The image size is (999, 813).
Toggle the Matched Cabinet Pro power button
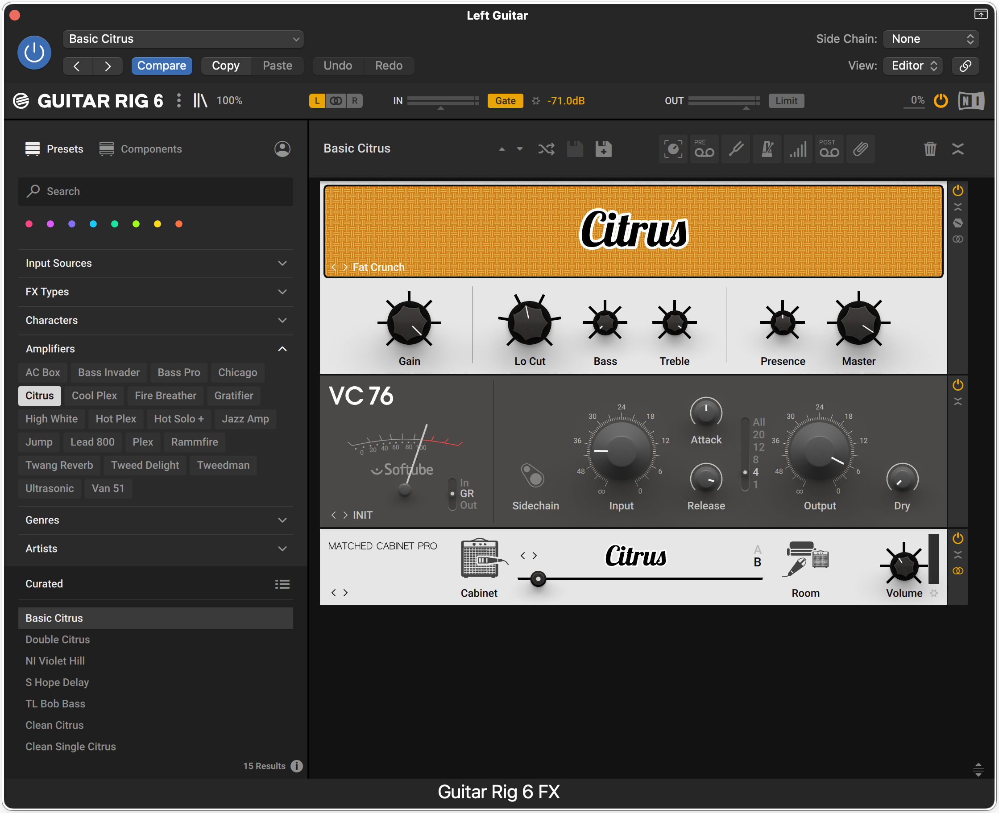coord(958,538)
